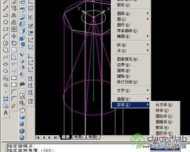Switch to Top view cube icon
This screenshot has width=190, height=152.
pyautogui.click(x=22, y=10)
